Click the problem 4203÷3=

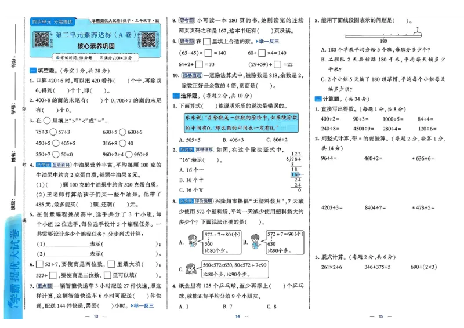[332, 207]
